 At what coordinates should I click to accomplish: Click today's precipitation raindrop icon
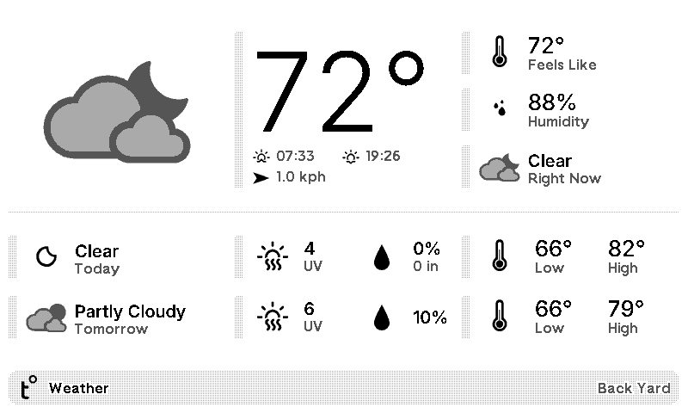point(381,257)
